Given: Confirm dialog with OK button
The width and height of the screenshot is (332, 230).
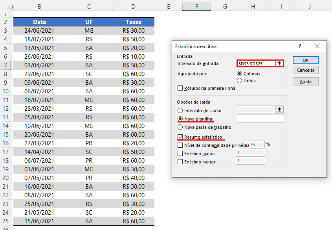Looking at the screenshot, I should 306,60.
